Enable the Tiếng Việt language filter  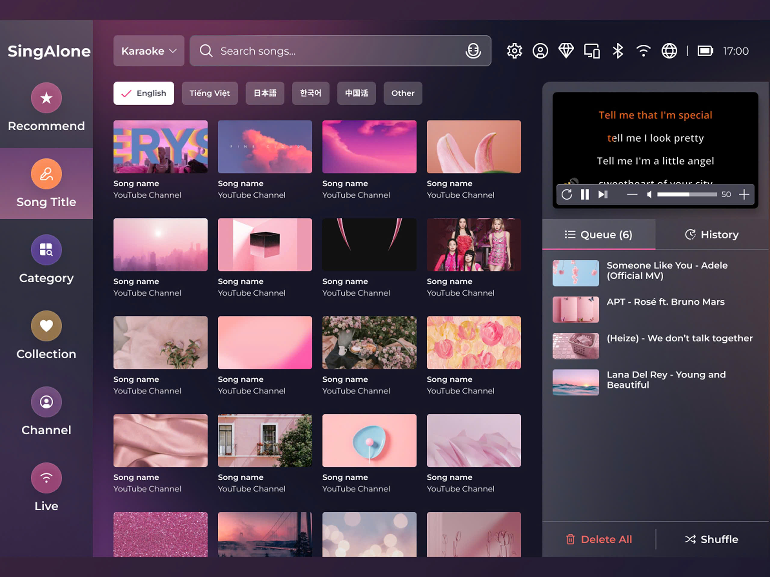pyautogui.click(x=210, y=93)
